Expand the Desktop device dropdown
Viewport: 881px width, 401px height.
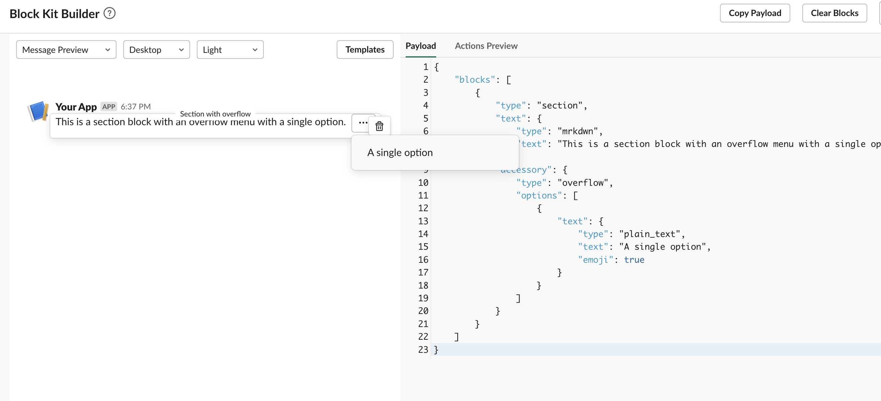coord(156,50)
